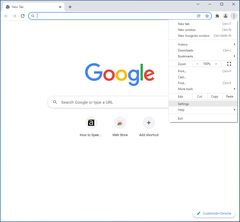
Task: Click the Customize Chrome button
Action: 214,213
